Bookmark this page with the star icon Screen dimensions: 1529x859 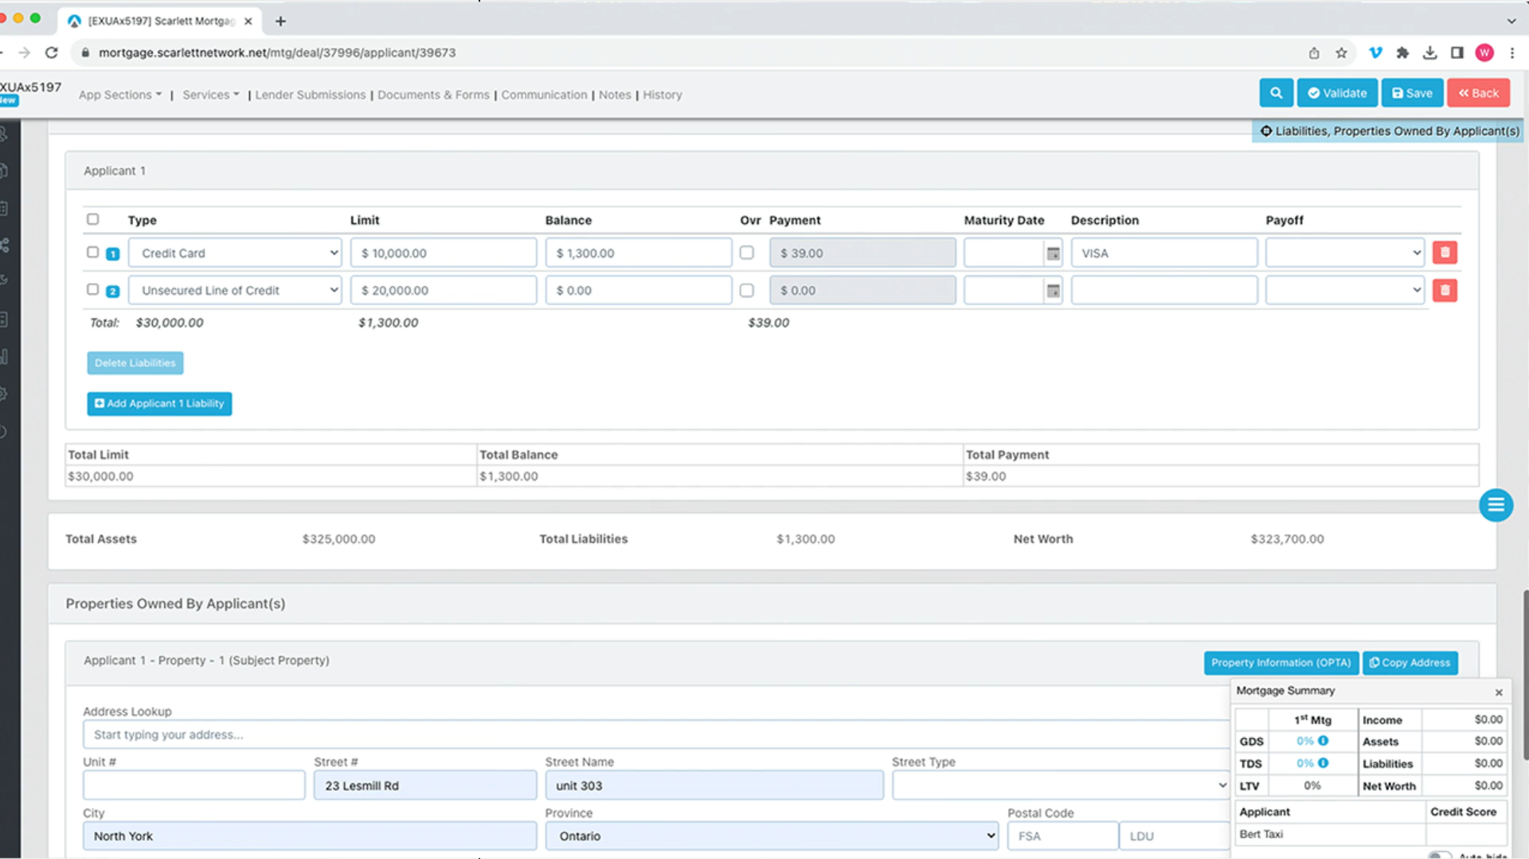(x=1342, y=53)
